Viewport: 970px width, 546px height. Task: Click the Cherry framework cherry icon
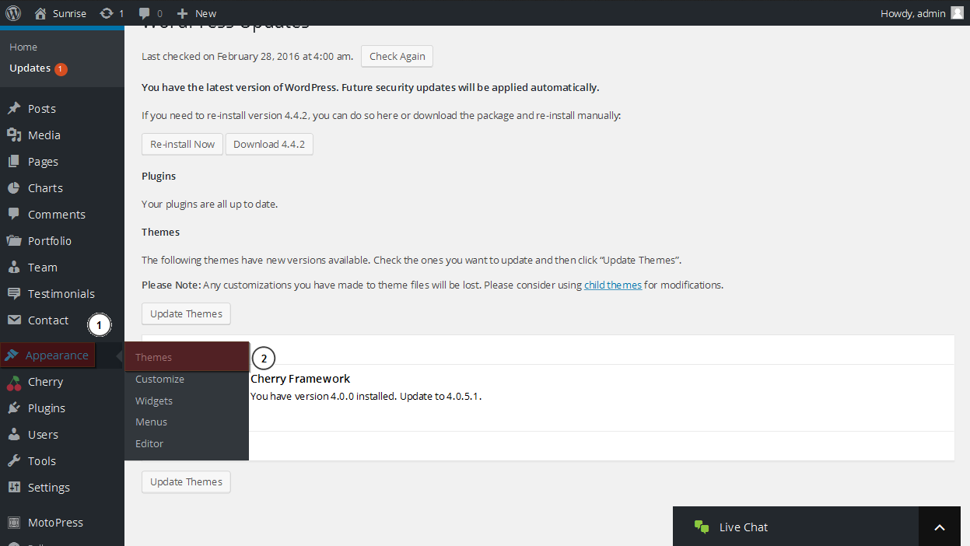coord(13,382)
